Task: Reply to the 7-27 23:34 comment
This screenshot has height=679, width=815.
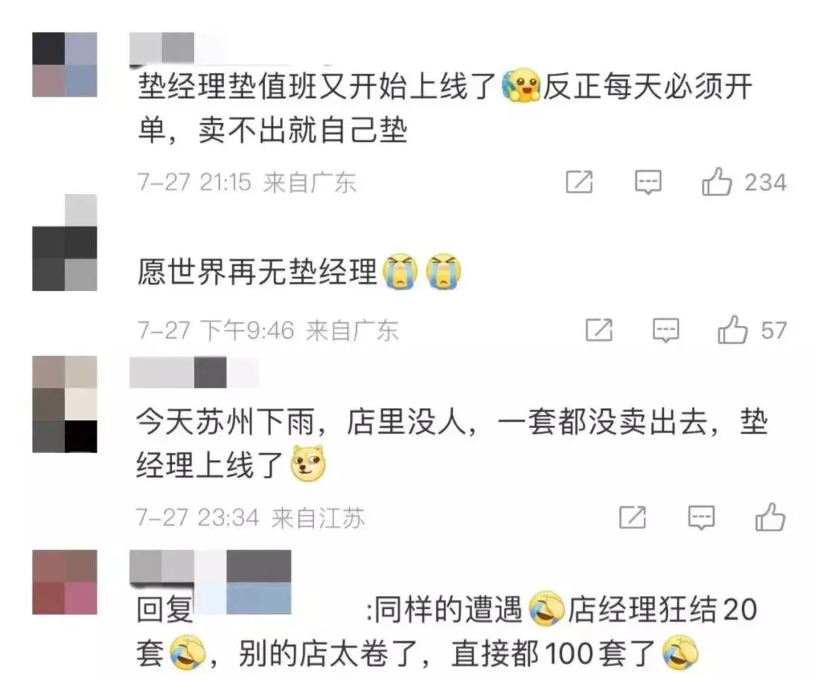Action: click(701, 518)
